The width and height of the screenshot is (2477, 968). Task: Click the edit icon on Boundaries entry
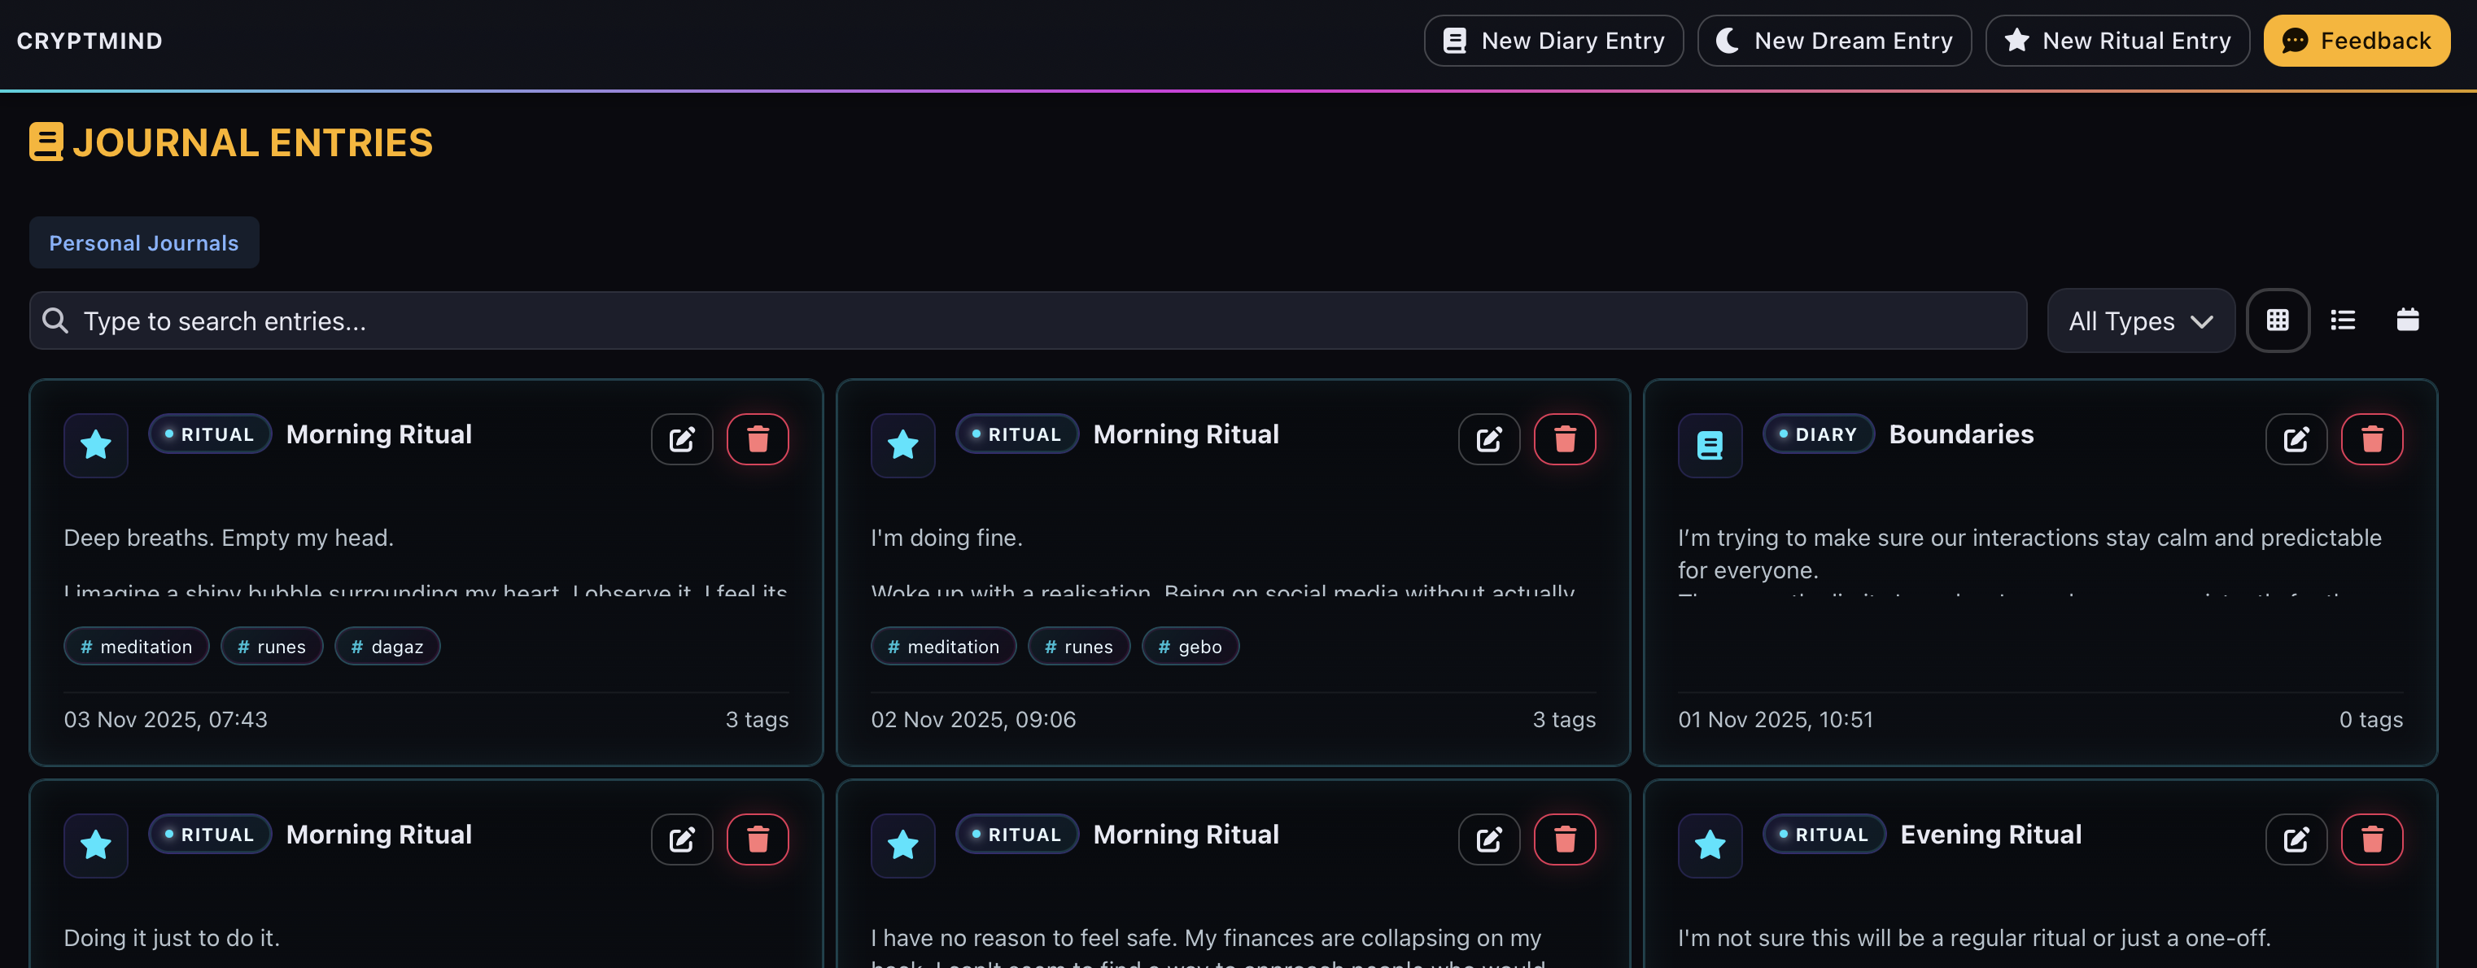click(2296, 439)
